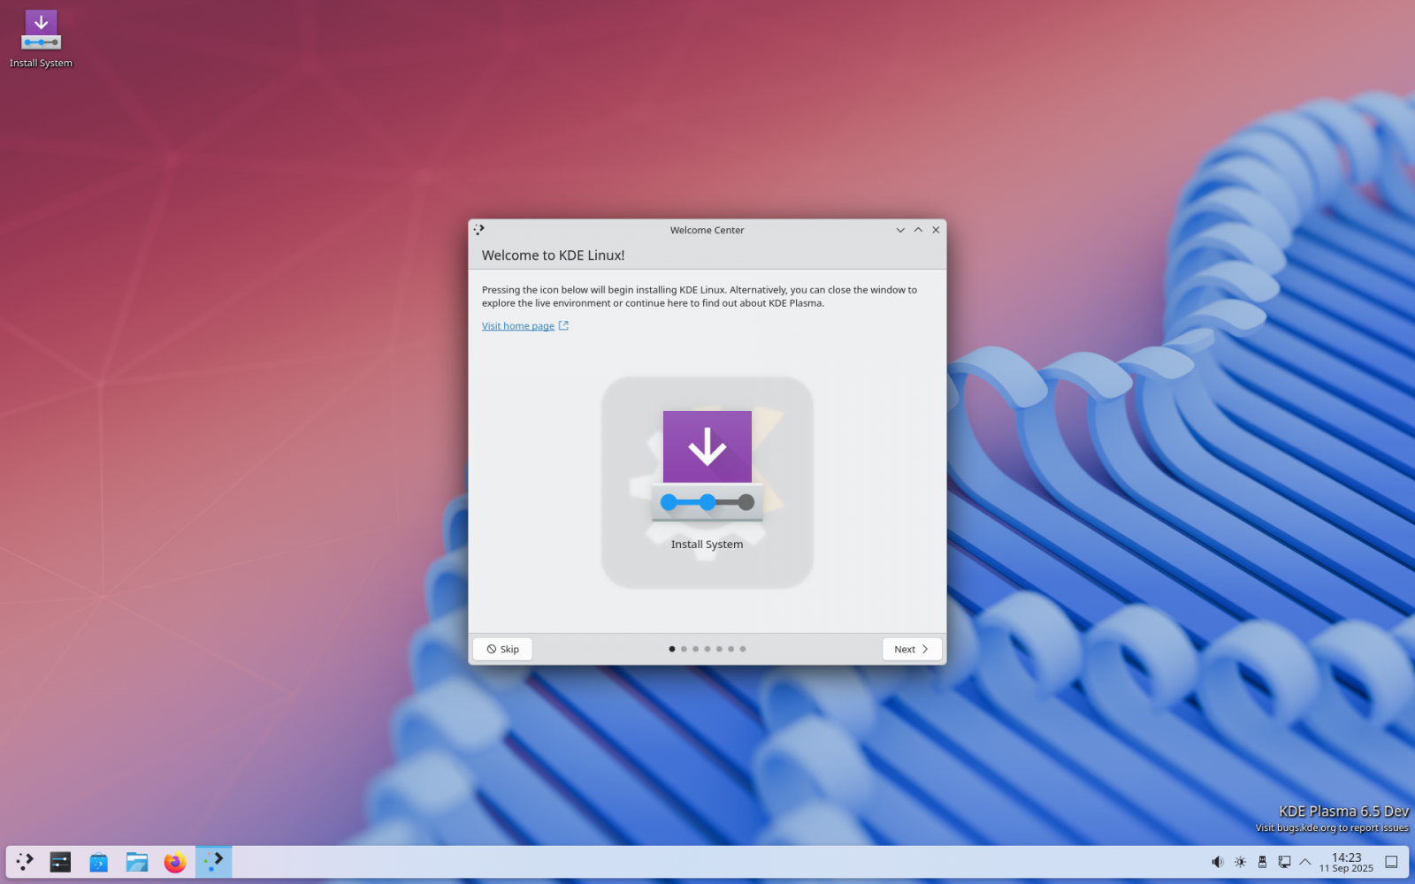Viewport: 1415px width, 884px height.
Task: Close the Welcome Center window
Action: point(936,230)
